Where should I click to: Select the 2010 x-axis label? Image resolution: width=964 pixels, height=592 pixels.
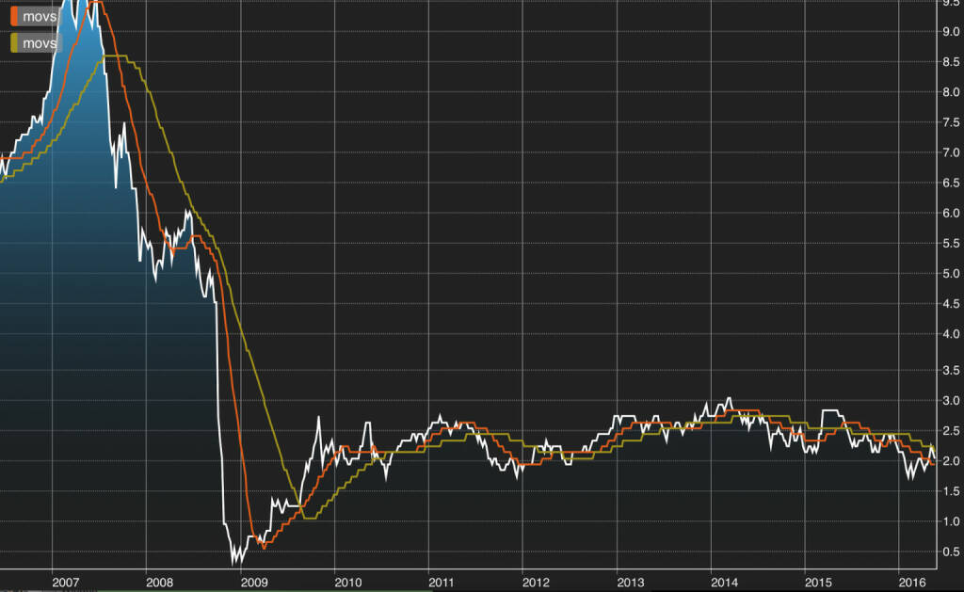[x=348, y=583]
